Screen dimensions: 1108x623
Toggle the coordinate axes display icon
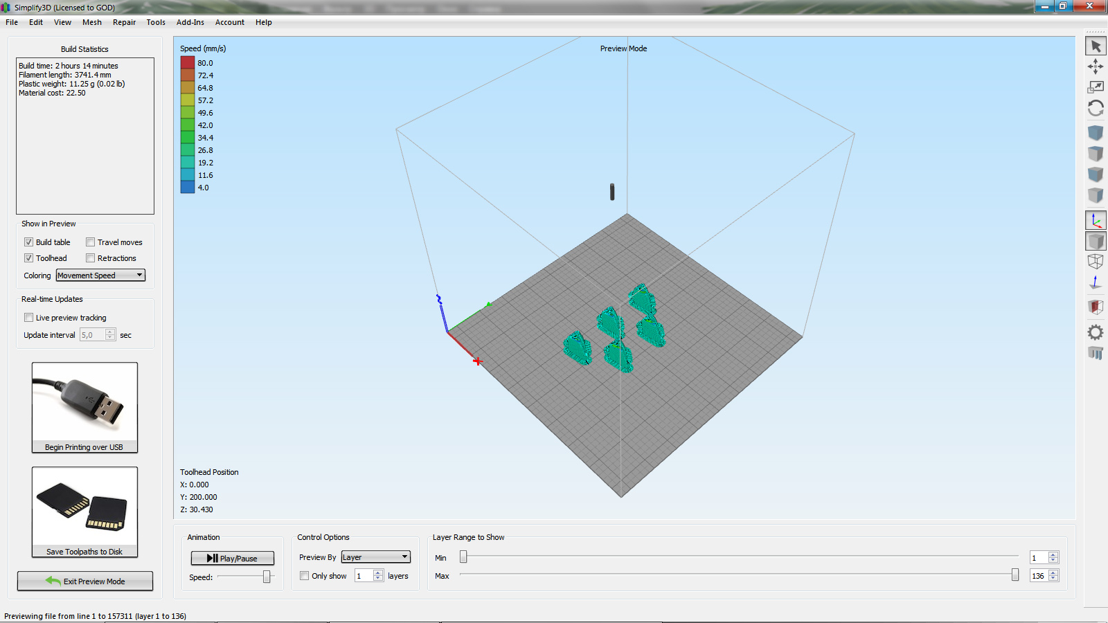(x=1096, y=221)
